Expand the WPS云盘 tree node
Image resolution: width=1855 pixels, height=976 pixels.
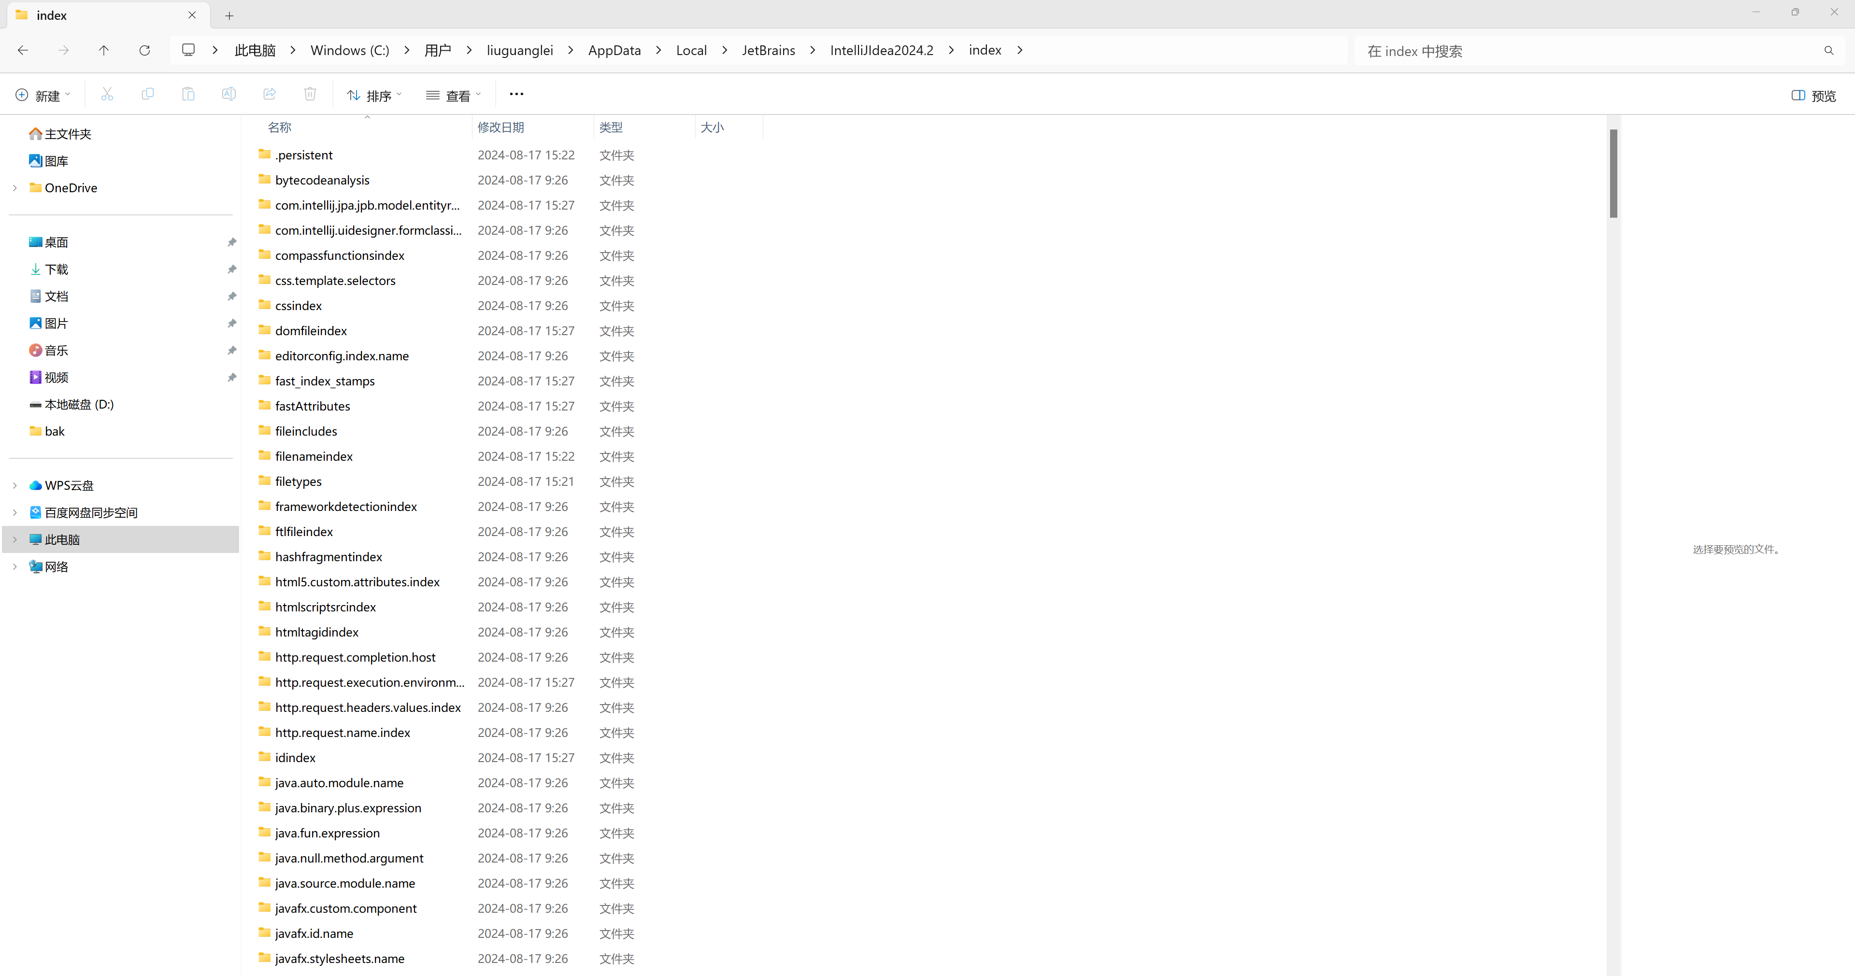coord(15,486)
